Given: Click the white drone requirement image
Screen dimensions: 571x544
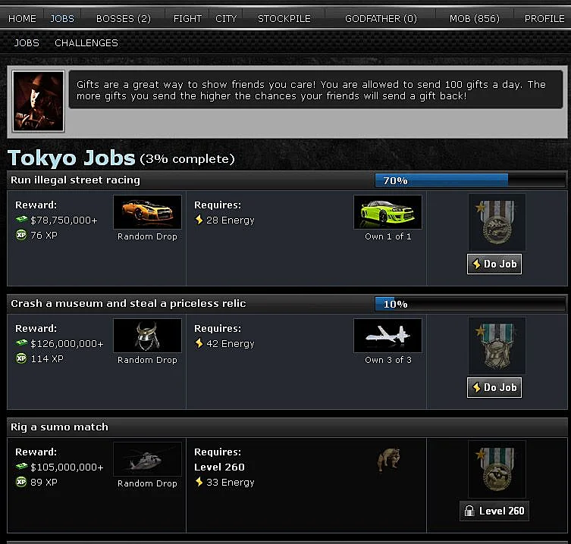Looking at the screenshot, I should pyautogui.click(x=387, y=336).
